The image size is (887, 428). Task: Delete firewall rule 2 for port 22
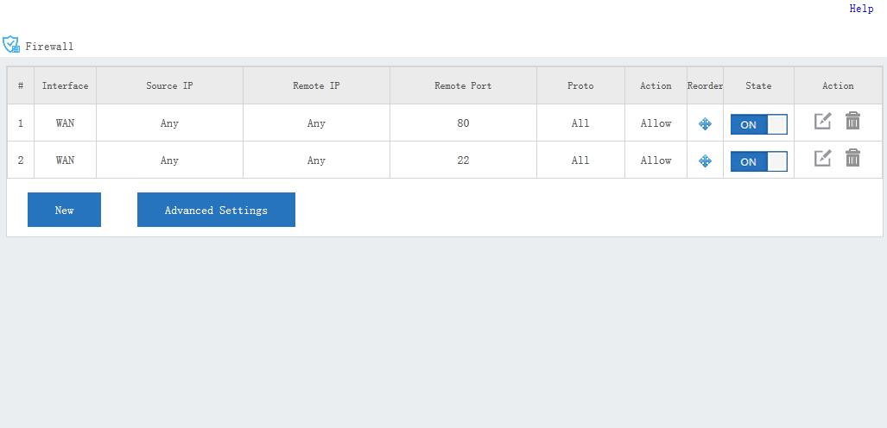(x=852, y=158)
